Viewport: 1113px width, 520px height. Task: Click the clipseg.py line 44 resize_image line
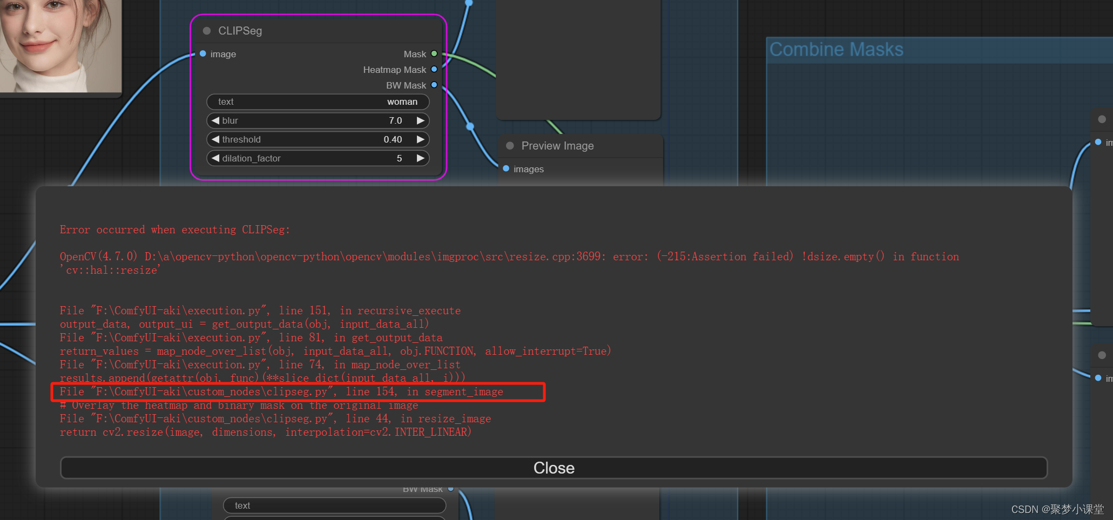275,418
